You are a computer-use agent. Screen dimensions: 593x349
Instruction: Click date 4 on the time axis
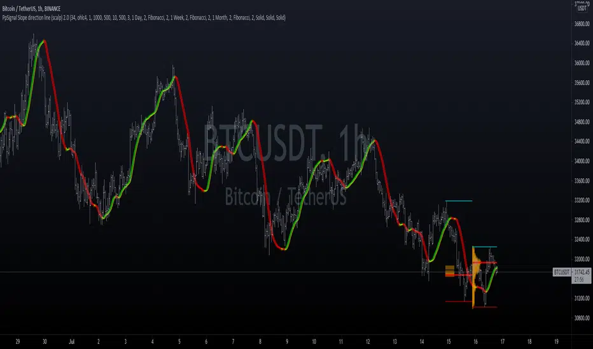click(x=153, y=342)
